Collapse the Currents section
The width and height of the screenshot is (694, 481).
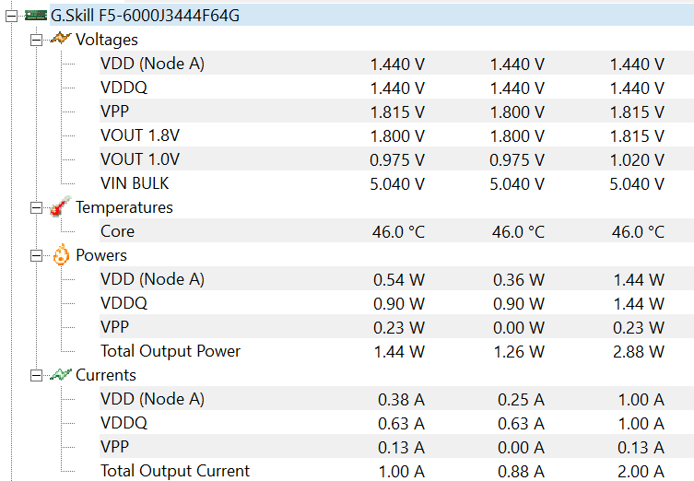click(36, 375)
